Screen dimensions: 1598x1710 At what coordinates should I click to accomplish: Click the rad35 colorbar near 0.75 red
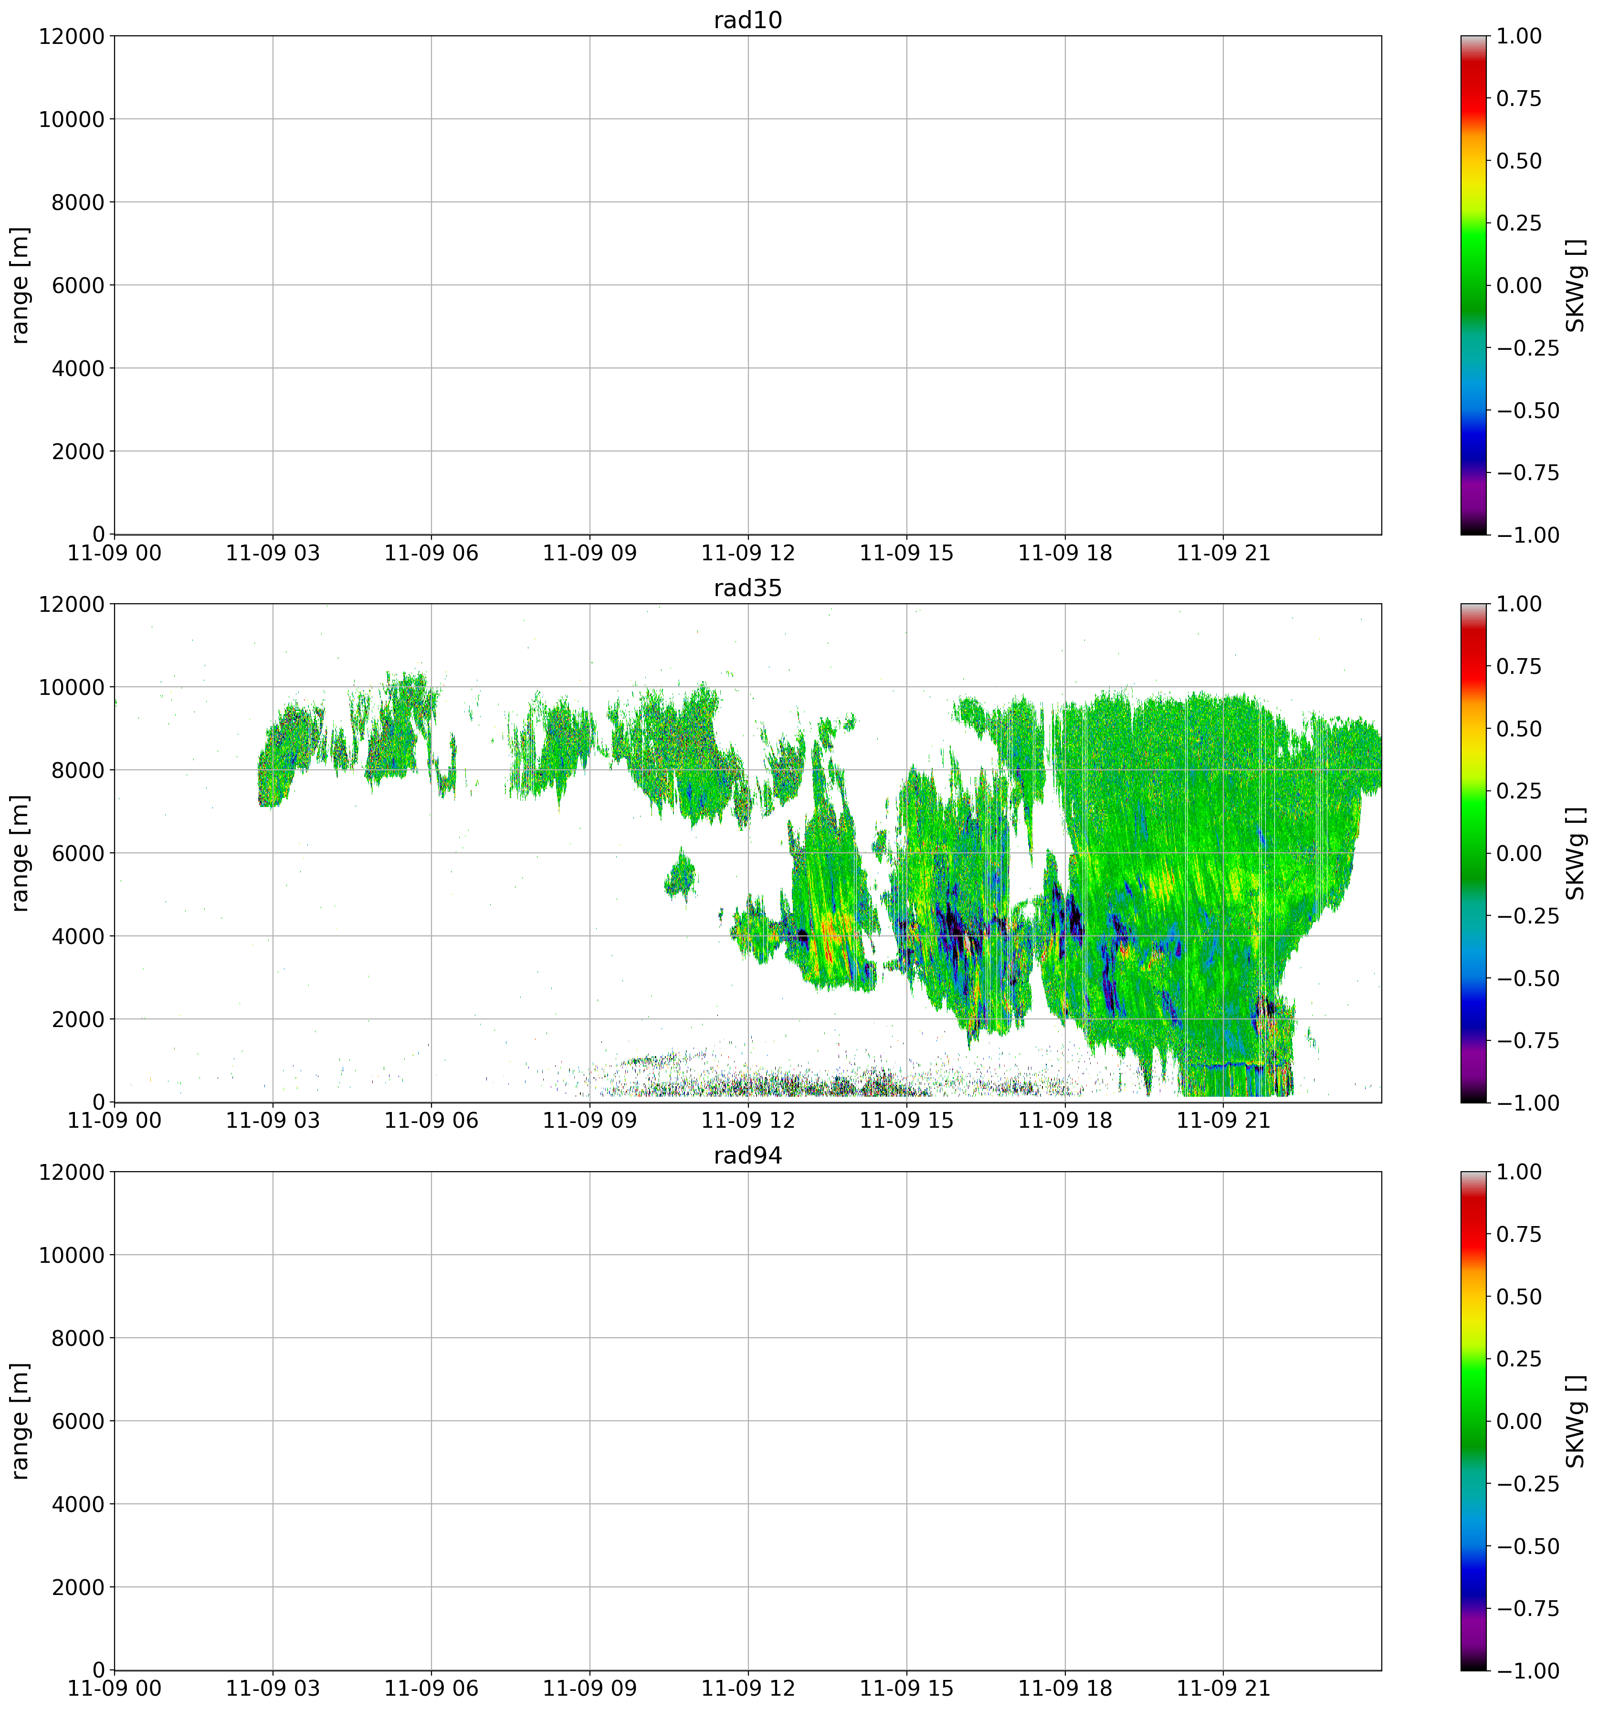pos(1472,667)
